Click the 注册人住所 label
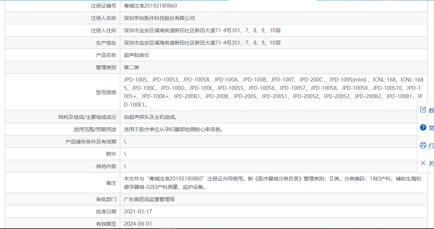434x229 pixels. point(104,30)
